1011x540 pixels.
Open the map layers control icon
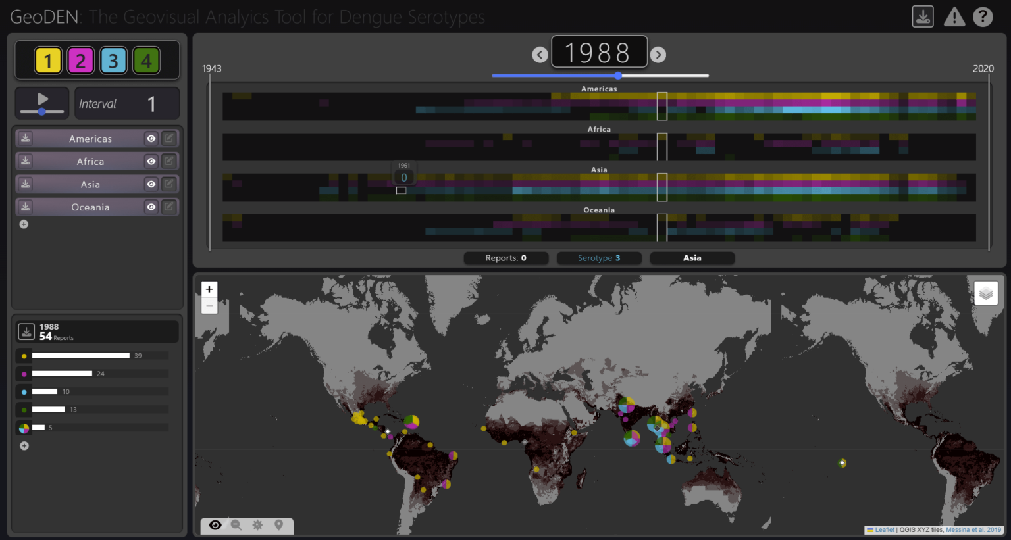(x=985, y=293)
